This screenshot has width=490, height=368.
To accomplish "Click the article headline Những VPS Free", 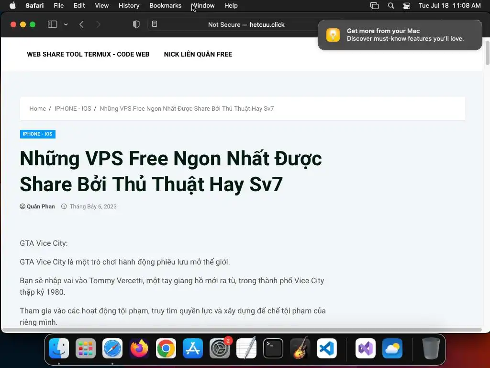I will pyautogui.click(x=171, y=171).
